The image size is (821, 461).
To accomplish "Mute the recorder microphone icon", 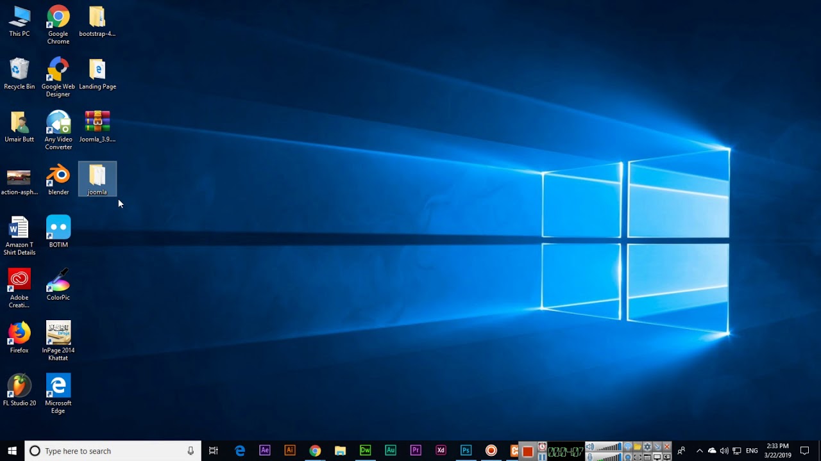I will coord(590,457).
